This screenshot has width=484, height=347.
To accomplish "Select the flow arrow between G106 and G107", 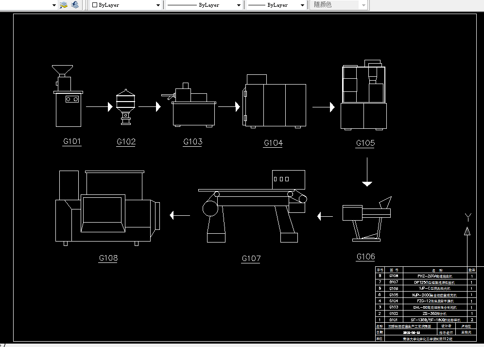I will (x=325, y=216).
